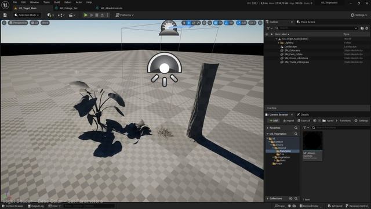The height and width of the screenshot is (209, 371).
Task: Open the Actor menu
Action: click(79, 2)
